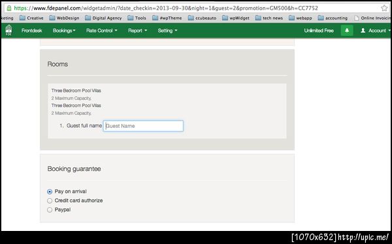The image size is (392, 244).
Task: Open the Creative bookmarks folder
Action: point(31,18)
